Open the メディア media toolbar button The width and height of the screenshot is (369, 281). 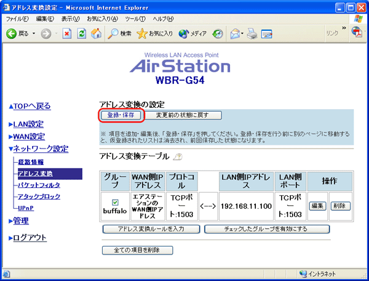(192, 34)
